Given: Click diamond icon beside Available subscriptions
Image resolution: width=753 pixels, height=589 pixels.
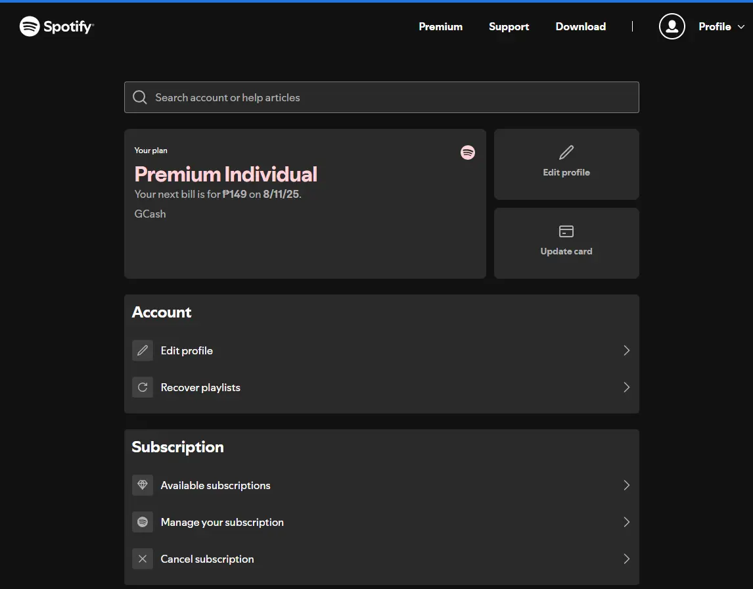Looking at the screenshot, I should (x=143, y=485).
